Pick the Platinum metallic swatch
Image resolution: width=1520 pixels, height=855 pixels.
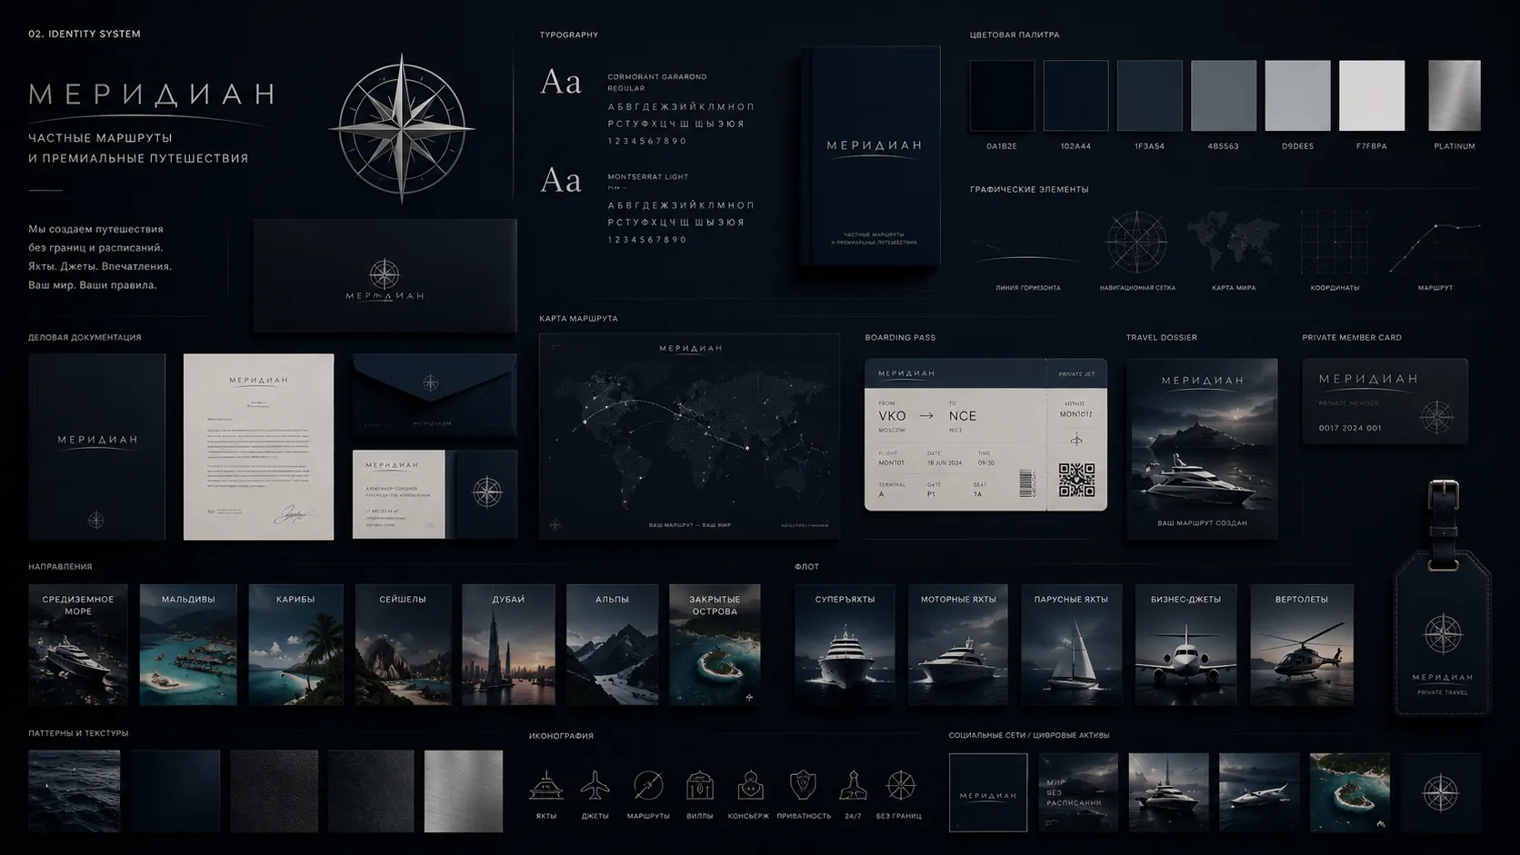click(1455, 95)
